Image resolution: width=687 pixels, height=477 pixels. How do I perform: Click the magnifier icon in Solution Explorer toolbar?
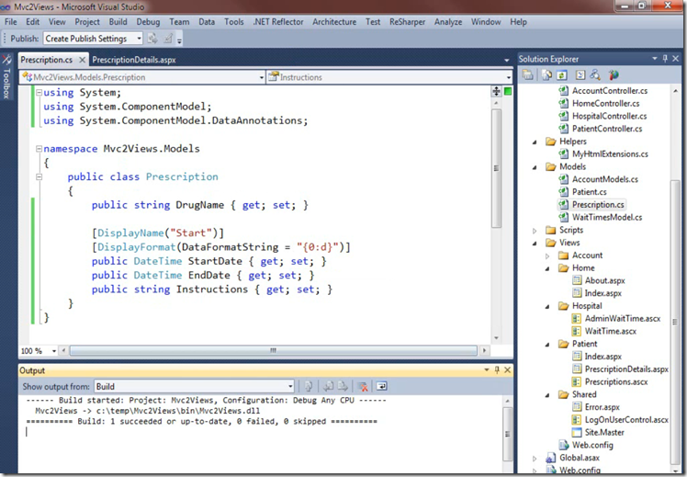coord(595,75)
